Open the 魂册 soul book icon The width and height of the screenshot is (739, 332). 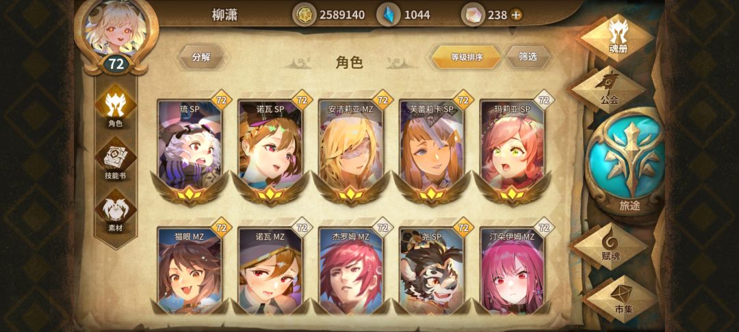(617, 37)
